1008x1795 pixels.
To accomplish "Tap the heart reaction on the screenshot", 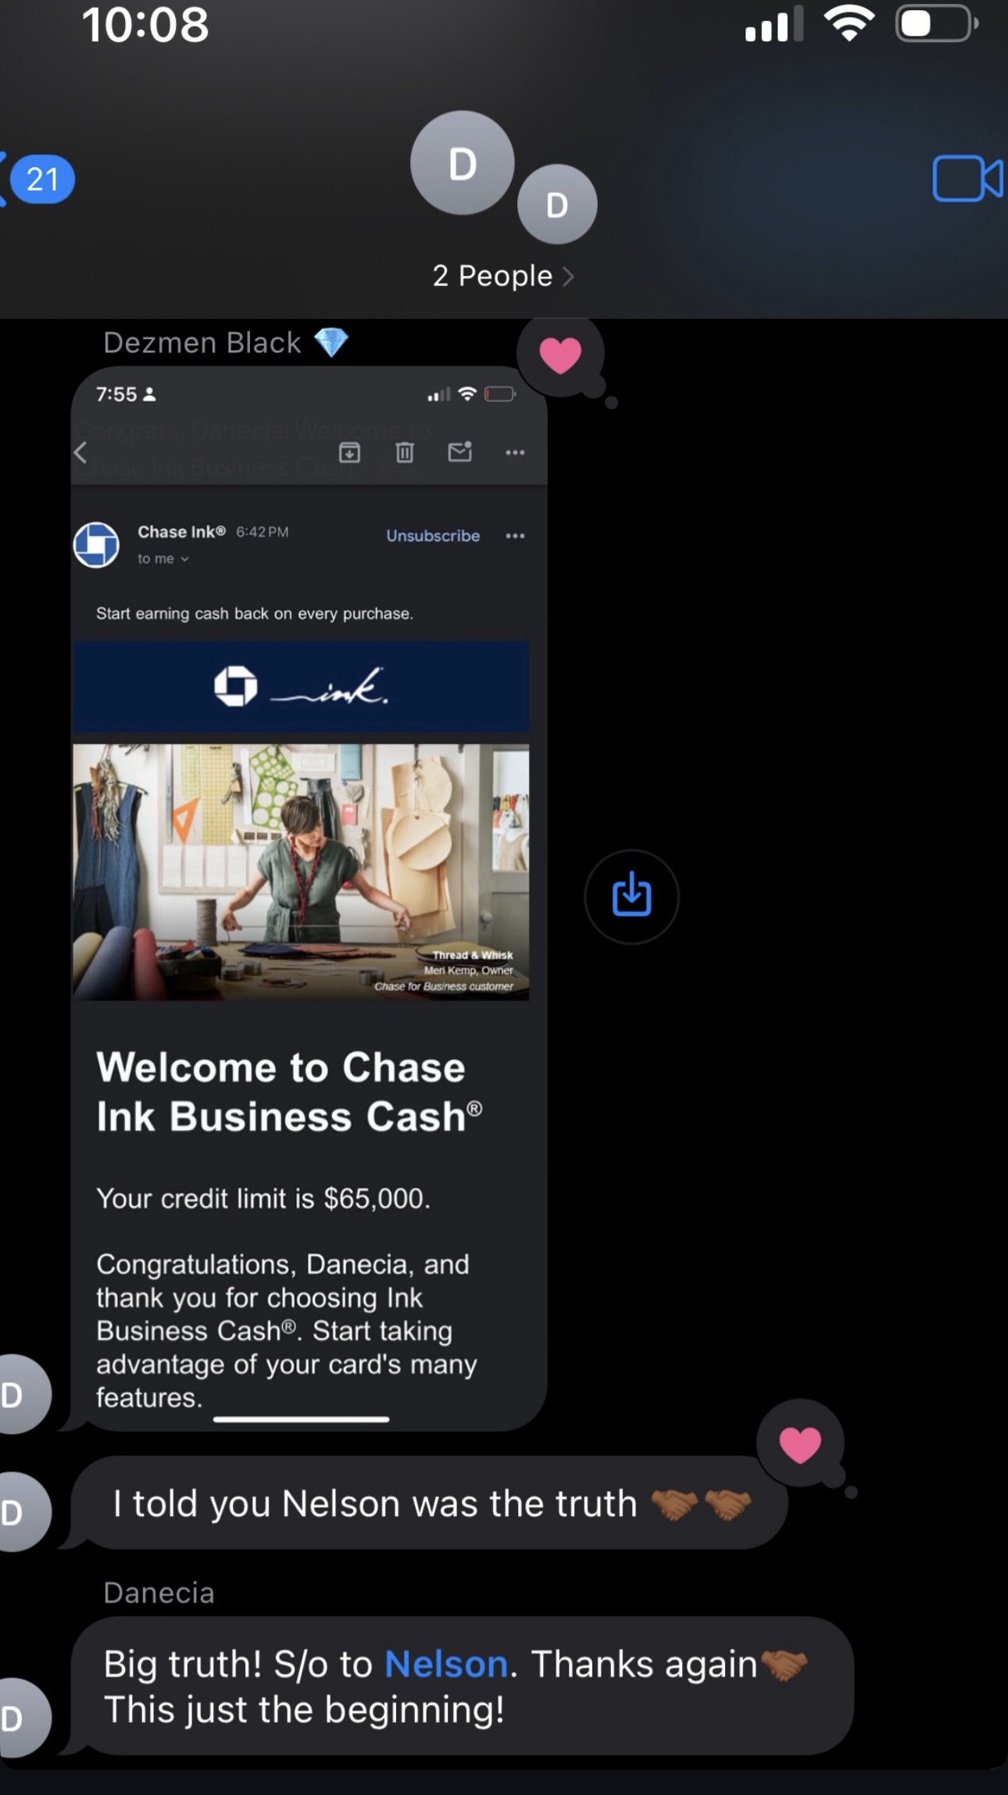I will coord(560,356).
